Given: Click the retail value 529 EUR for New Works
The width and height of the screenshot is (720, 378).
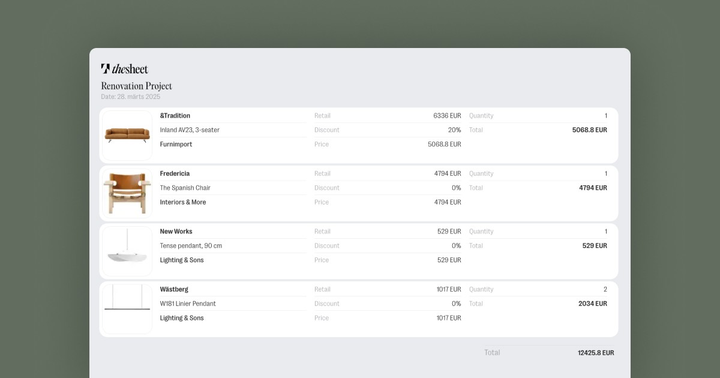Looking at the screenshot, I should [x=449, y=232].
